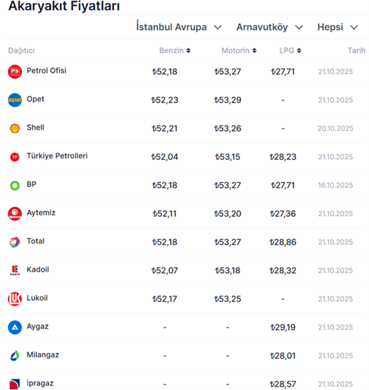Click the Milangaz logo icon
The image size is (369, 390).
click(15, 356)
